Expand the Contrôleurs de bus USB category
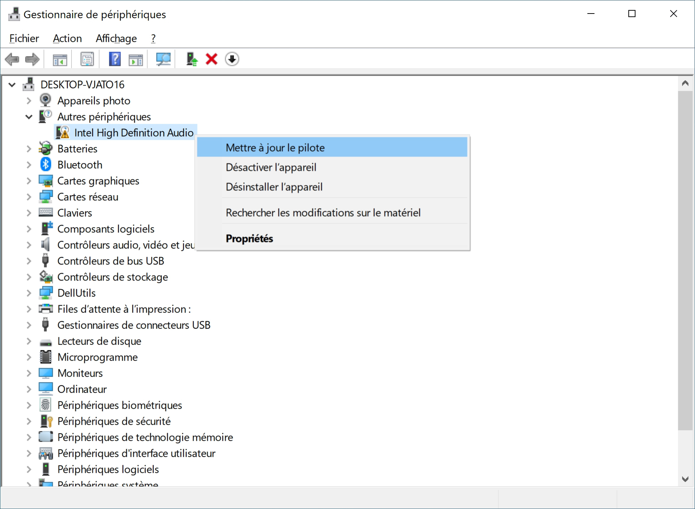The height and width of the screenshot is (509, 695). tap(29, 261)
